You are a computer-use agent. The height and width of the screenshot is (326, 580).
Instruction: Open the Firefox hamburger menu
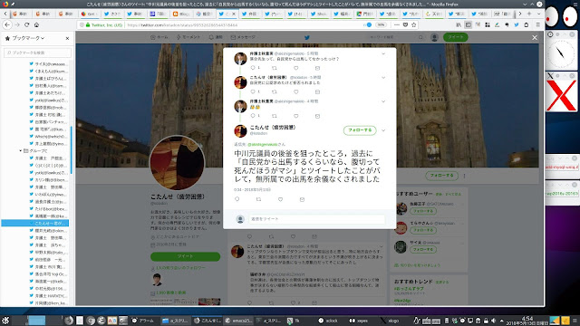(x=537, y=24)
